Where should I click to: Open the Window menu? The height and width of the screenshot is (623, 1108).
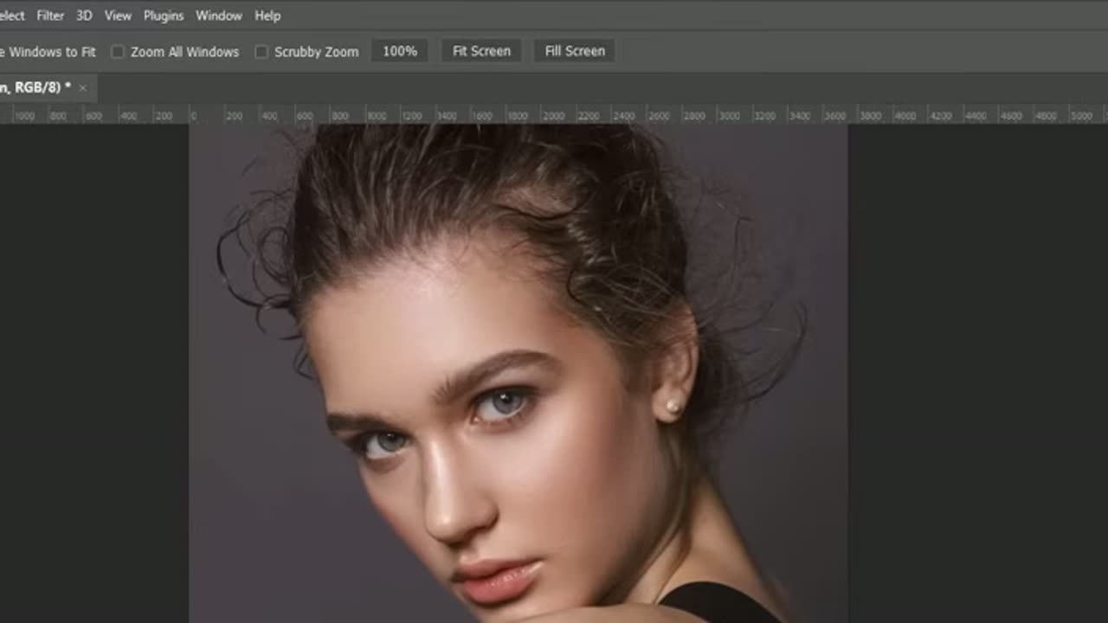point(218,16)
